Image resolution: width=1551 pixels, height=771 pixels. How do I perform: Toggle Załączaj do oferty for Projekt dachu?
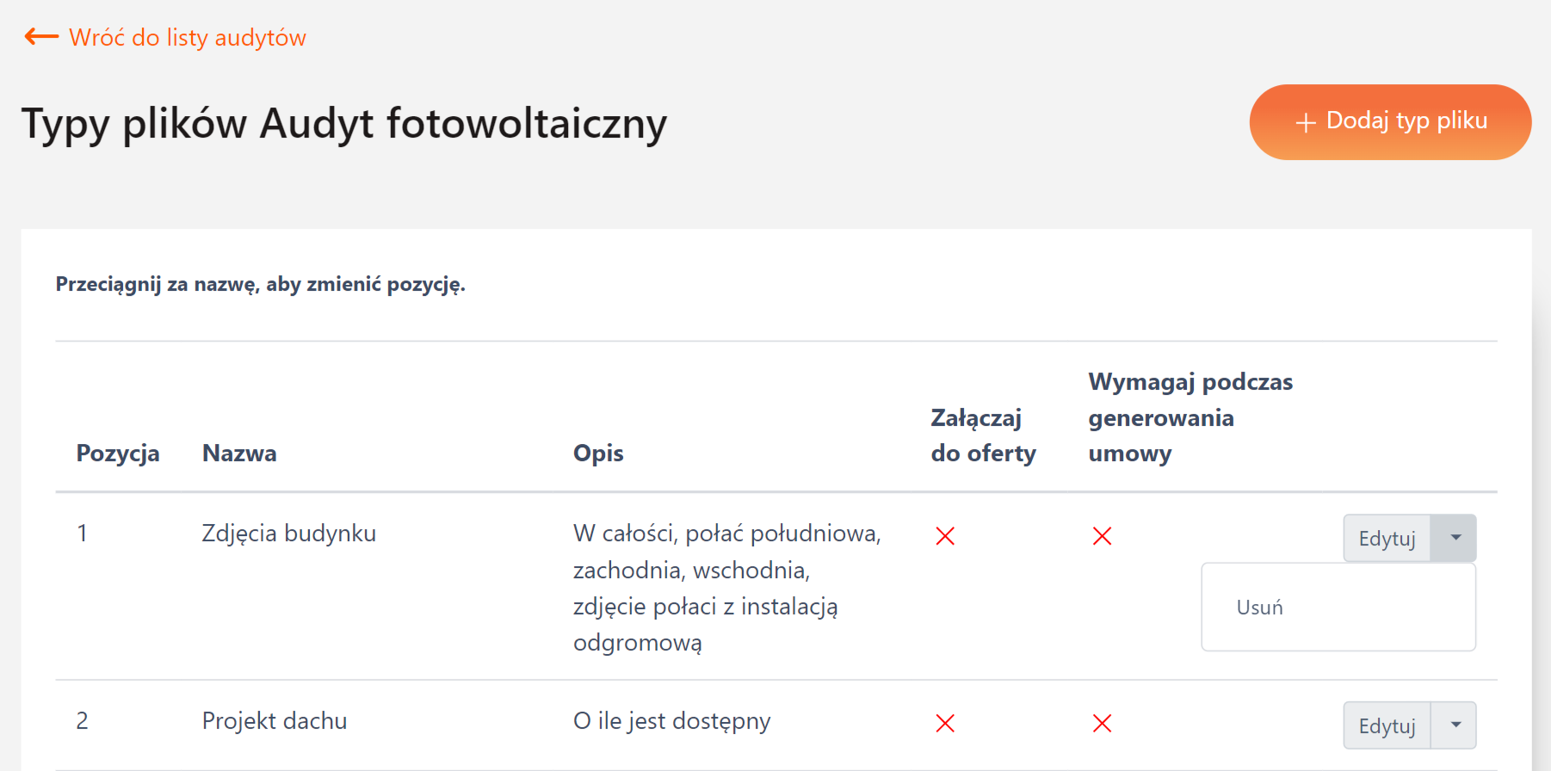coord(945,724)
